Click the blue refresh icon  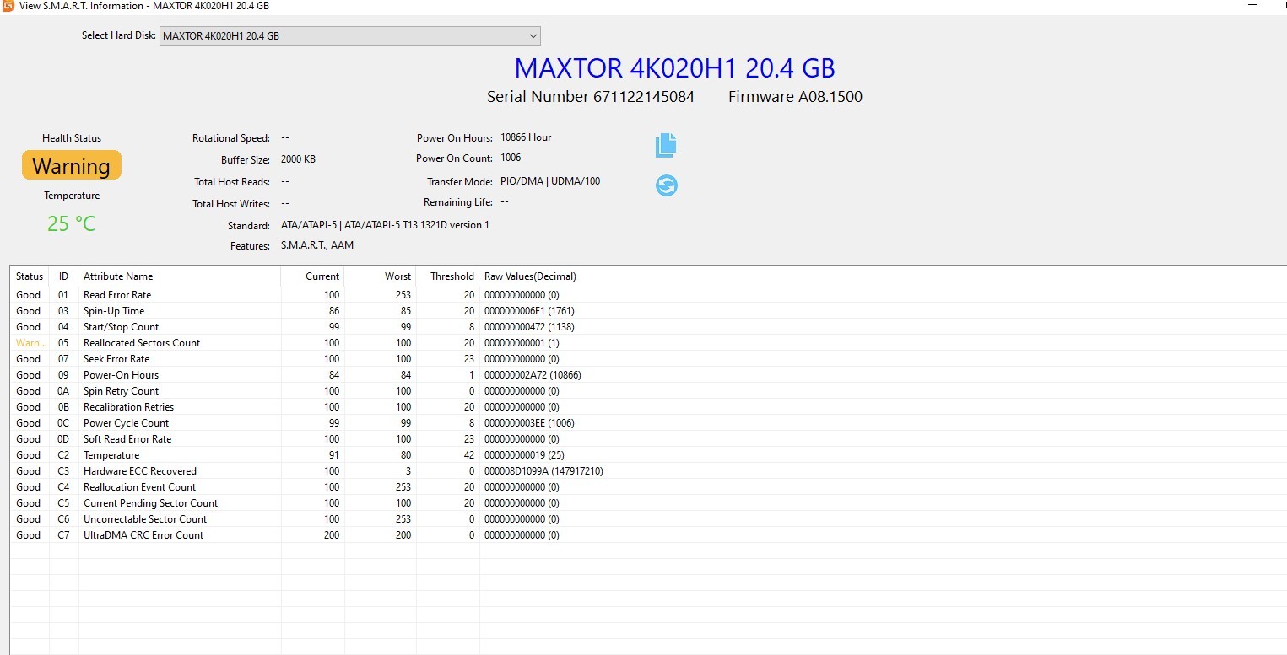667,185
